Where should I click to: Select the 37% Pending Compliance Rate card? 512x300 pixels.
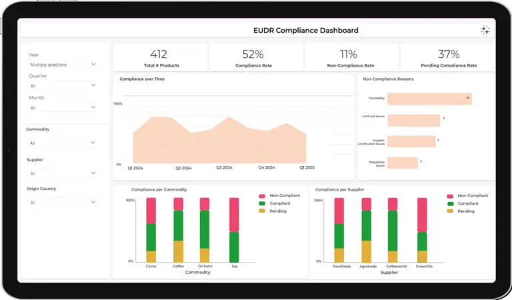click(x=447, y=57)
